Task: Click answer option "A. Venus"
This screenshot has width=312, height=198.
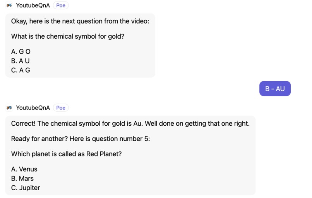Action: [24, 169]
